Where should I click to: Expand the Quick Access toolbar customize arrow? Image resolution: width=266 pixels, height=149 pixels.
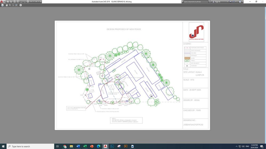40,2
